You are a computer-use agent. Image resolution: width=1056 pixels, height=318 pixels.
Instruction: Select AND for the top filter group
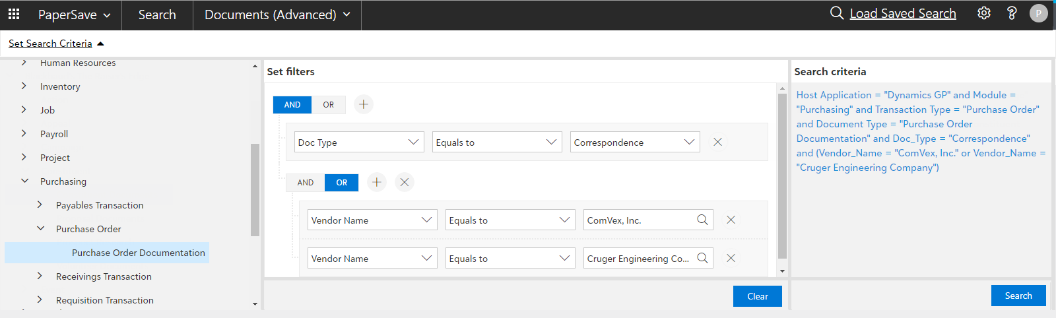click(x=292, y=104)
